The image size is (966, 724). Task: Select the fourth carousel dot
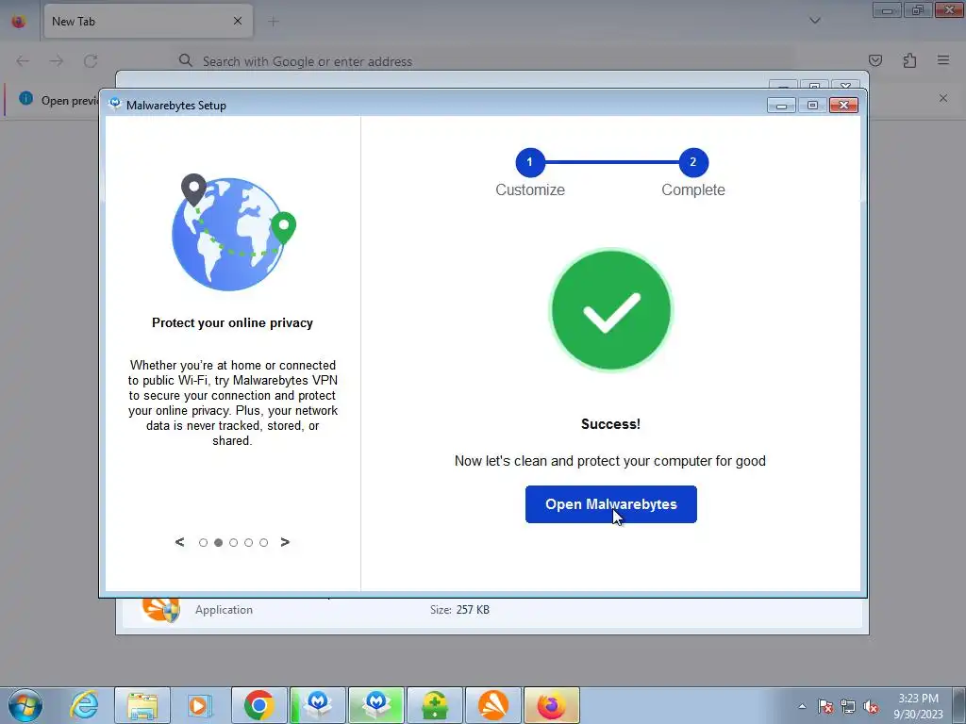coord(248,542)
